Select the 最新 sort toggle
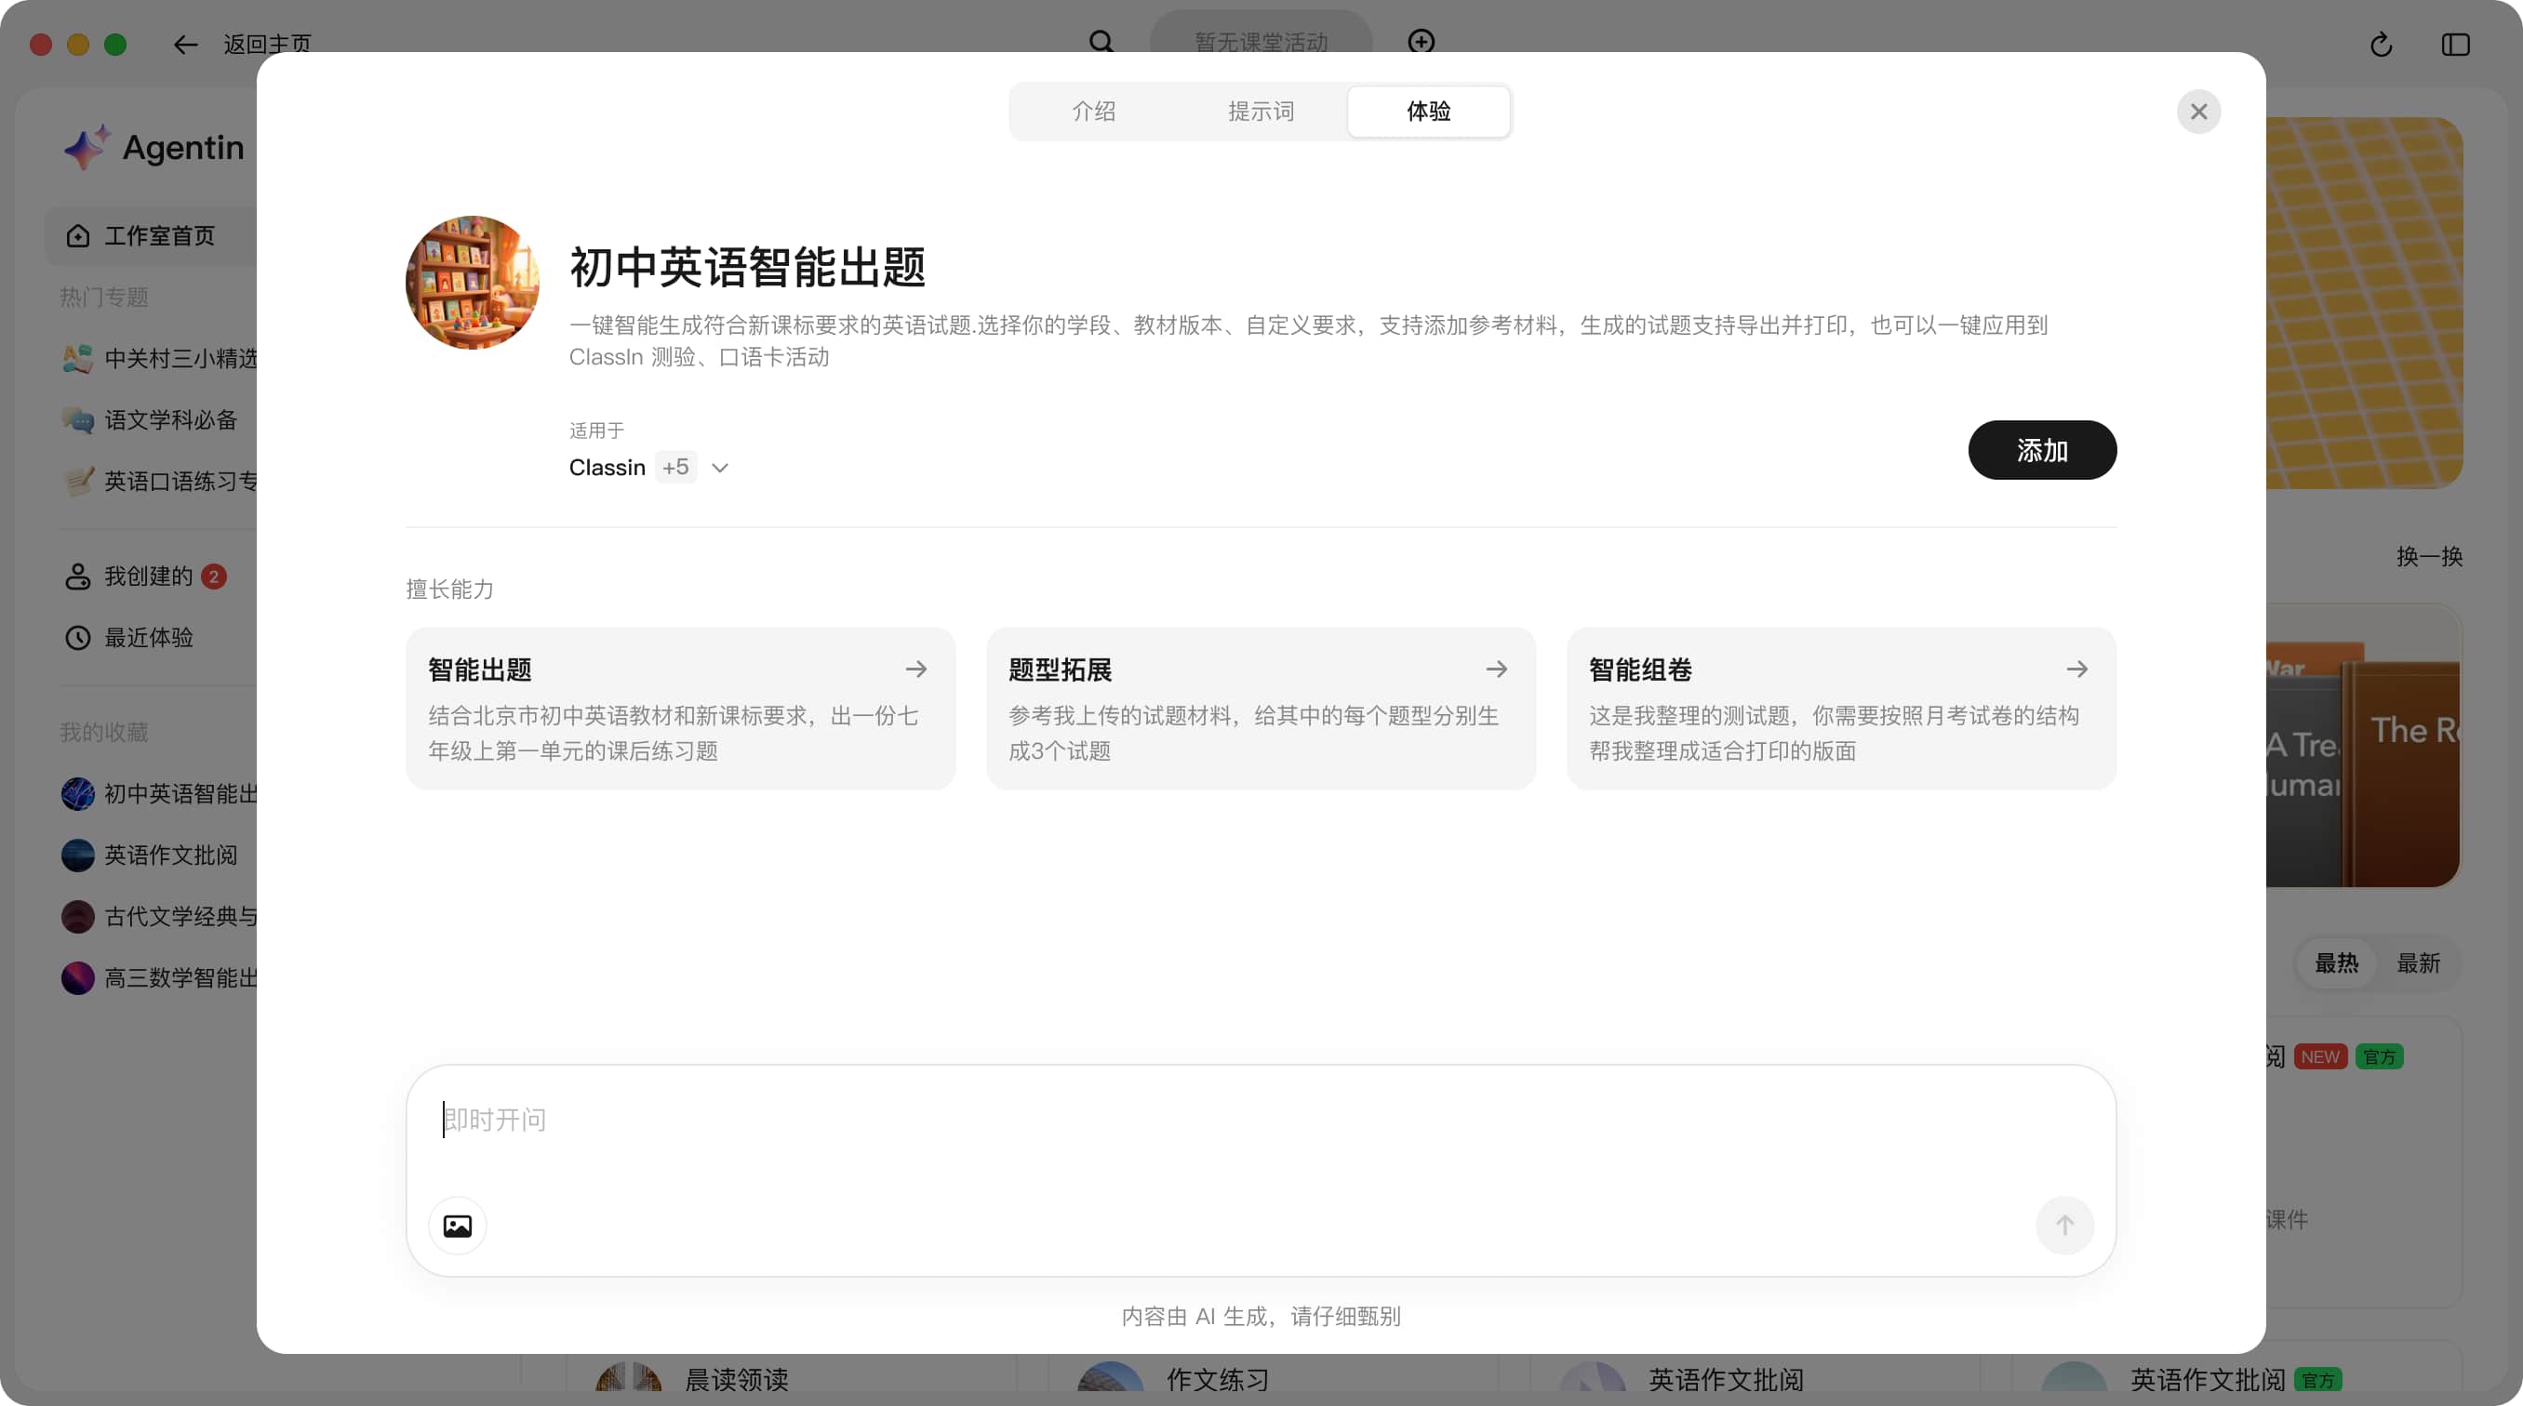The image size is (2523, 1406). [2417, 963]
